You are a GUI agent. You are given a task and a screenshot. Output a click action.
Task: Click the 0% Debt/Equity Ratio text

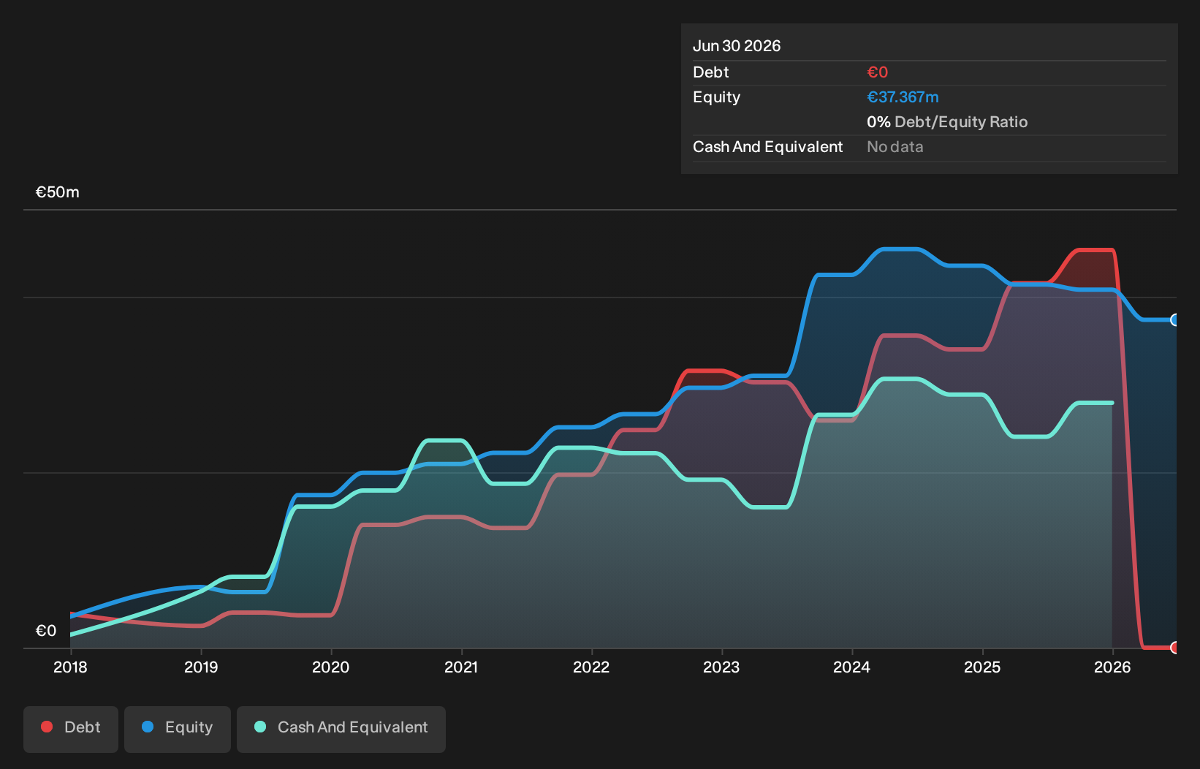[947, 122]
